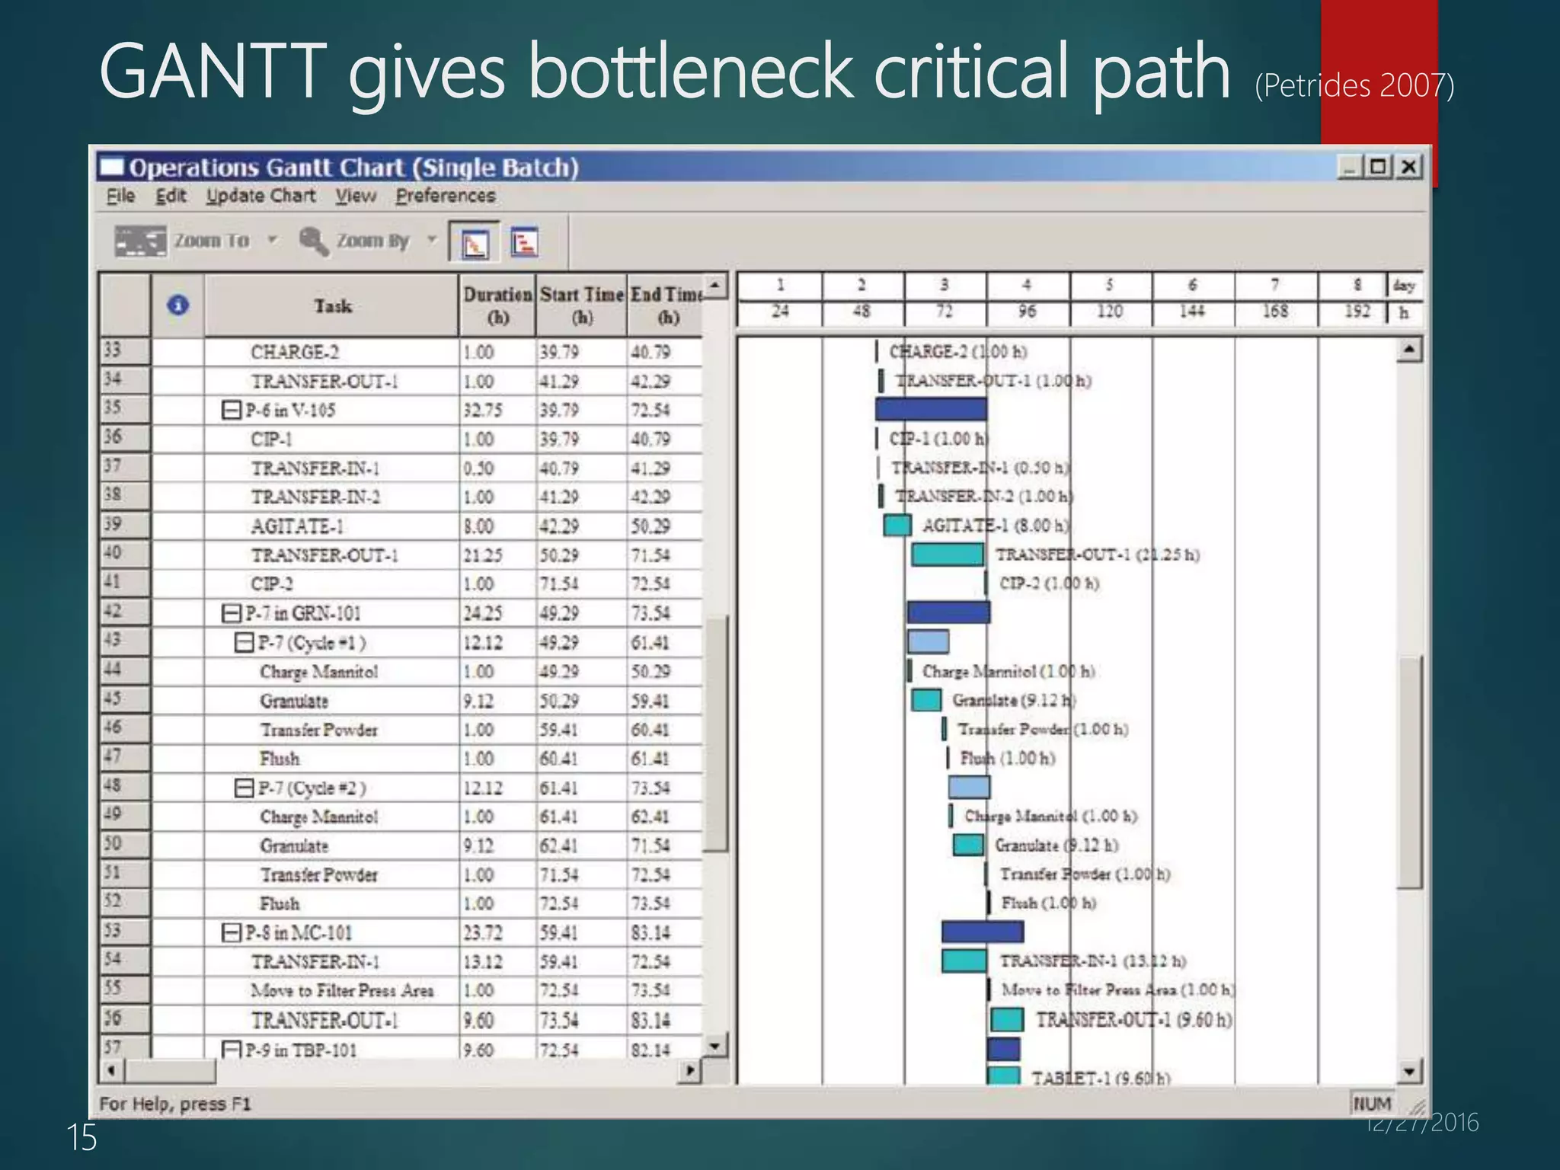Screen dimensions: 1560x1170
Task: Click the Gantt chart scroll down arrow
Action: 1409,1071
